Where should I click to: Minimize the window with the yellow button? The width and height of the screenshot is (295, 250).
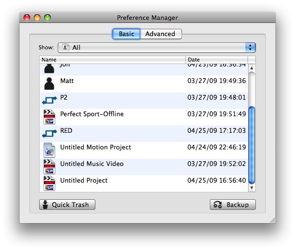[37, 18]
